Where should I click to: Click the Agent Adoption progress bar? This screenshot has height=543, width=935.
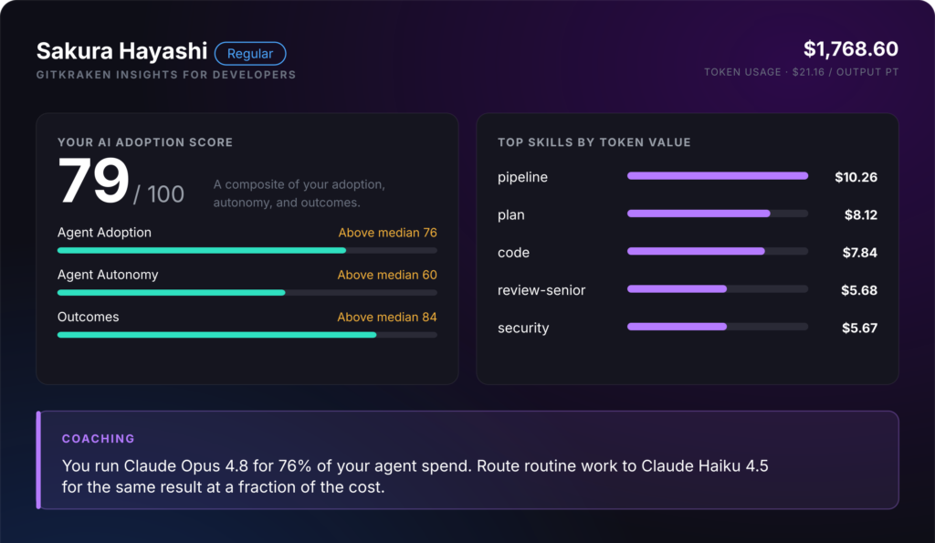(247, 250)
